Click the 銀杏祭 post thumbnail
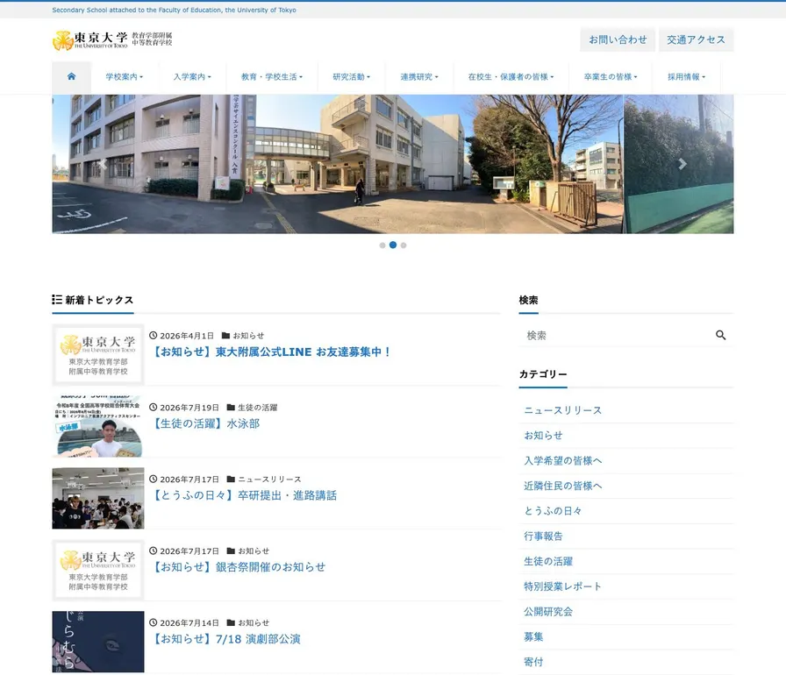 98,570
